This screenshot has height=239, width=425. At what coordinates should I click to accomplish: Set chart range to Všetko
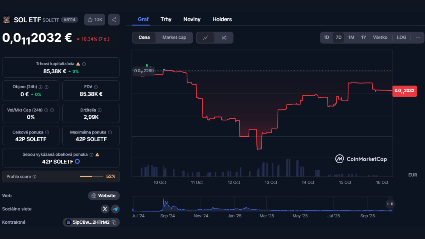[380, 38]
